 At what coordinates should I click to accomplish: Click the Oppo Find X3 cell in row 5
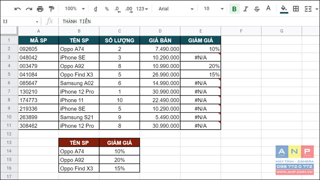[79, 74]
